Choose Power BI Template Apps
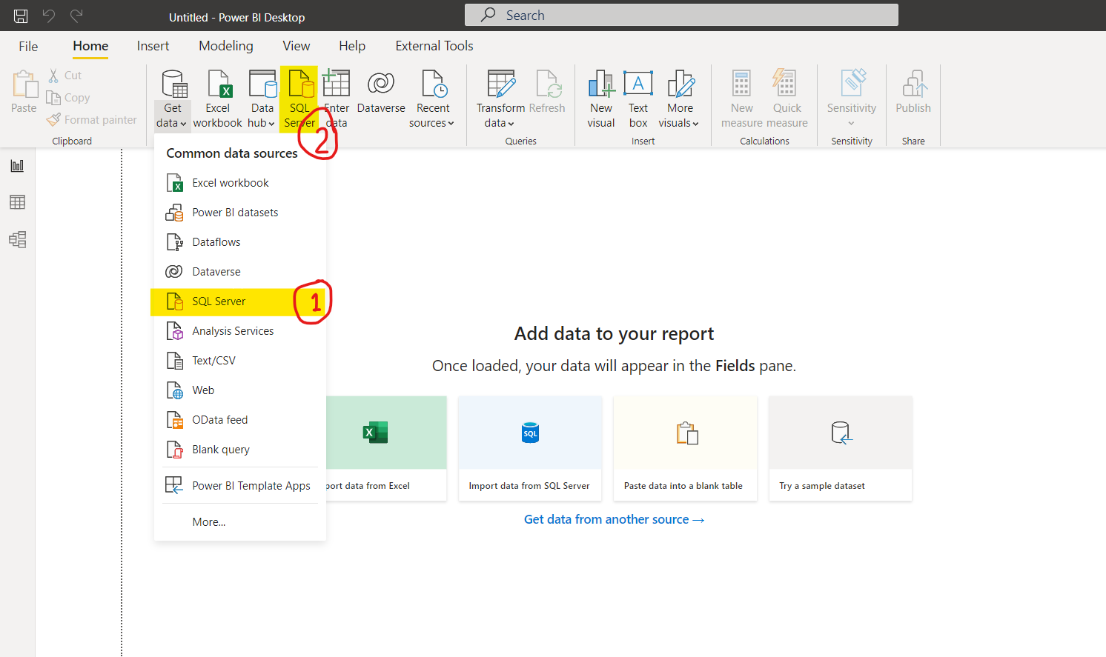This screenshot has height=657, width=1106. pyautogui.click(x=239, y=486)
